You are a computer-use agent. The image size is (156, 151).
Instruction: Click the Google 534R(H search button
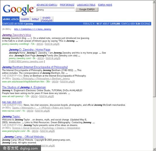(87, 10)
